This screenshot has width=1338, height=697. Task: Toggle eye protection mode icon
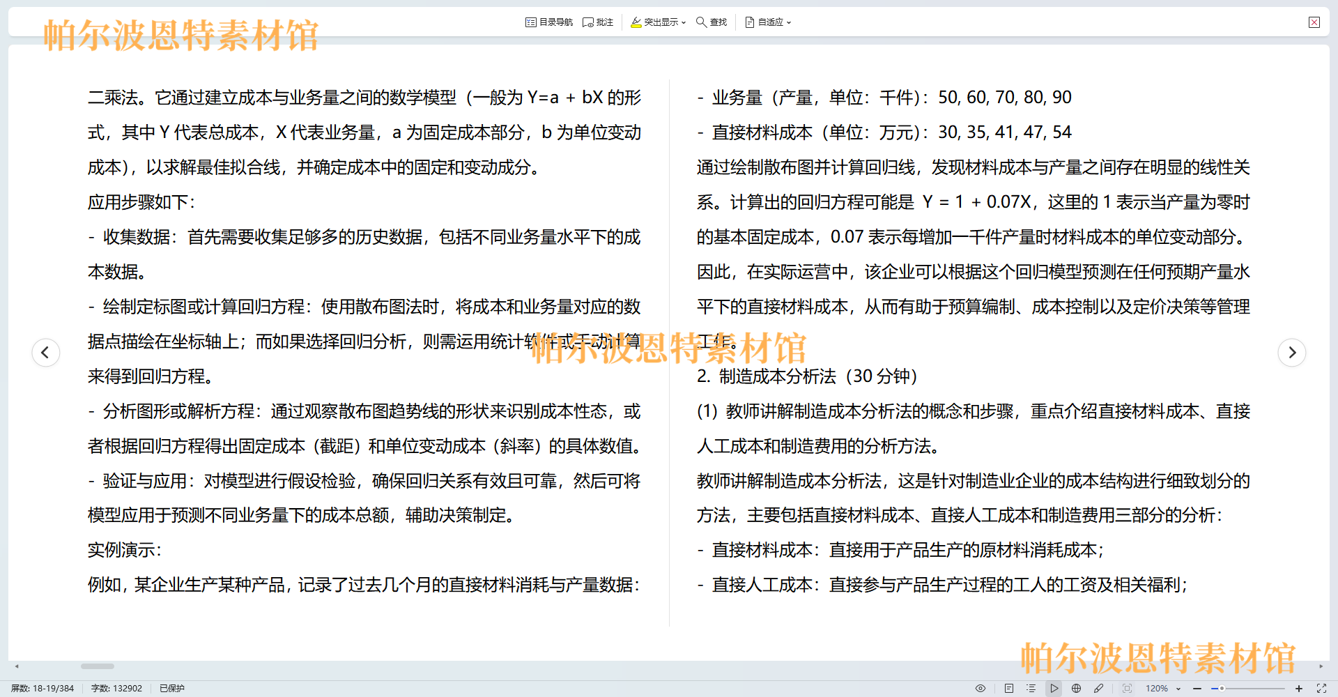981,688
